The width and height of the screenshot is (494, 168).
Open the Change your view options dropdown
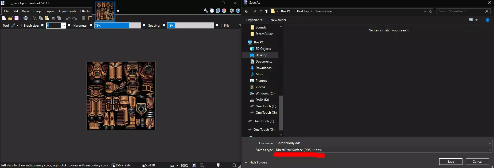477,20
